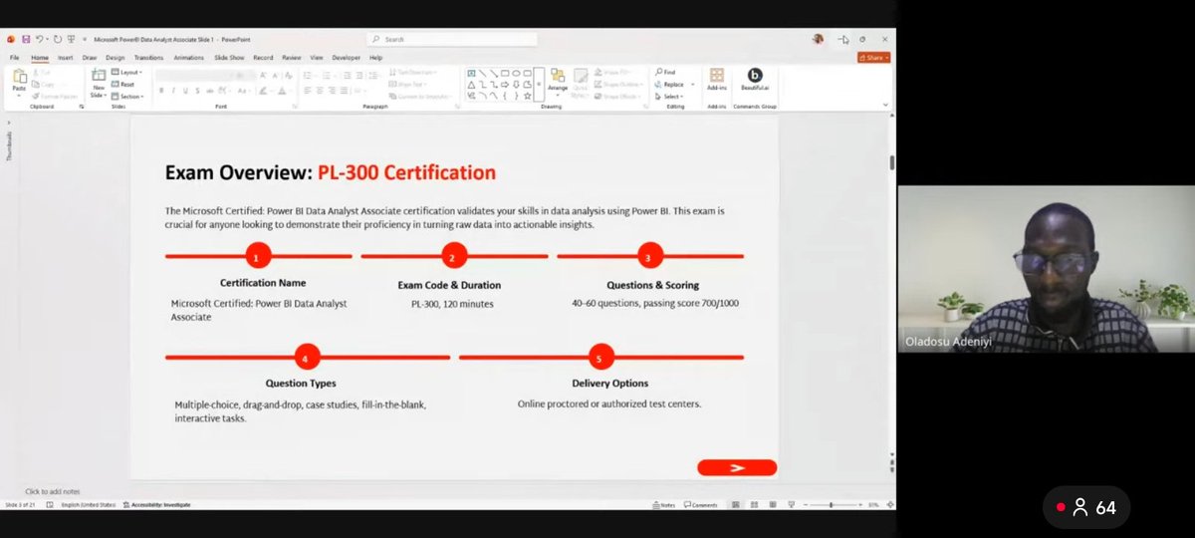Screen dimensions: 1195x538
Task: Click Accessibility: Investigate in status bar
Action: pos(159,505)
